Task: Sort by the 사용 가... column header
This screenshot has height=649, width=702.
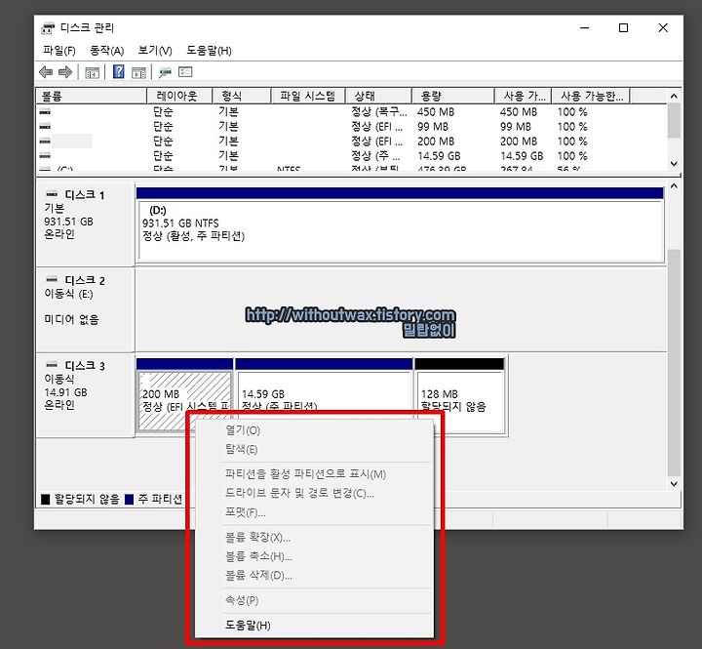Action: (523, 96)
